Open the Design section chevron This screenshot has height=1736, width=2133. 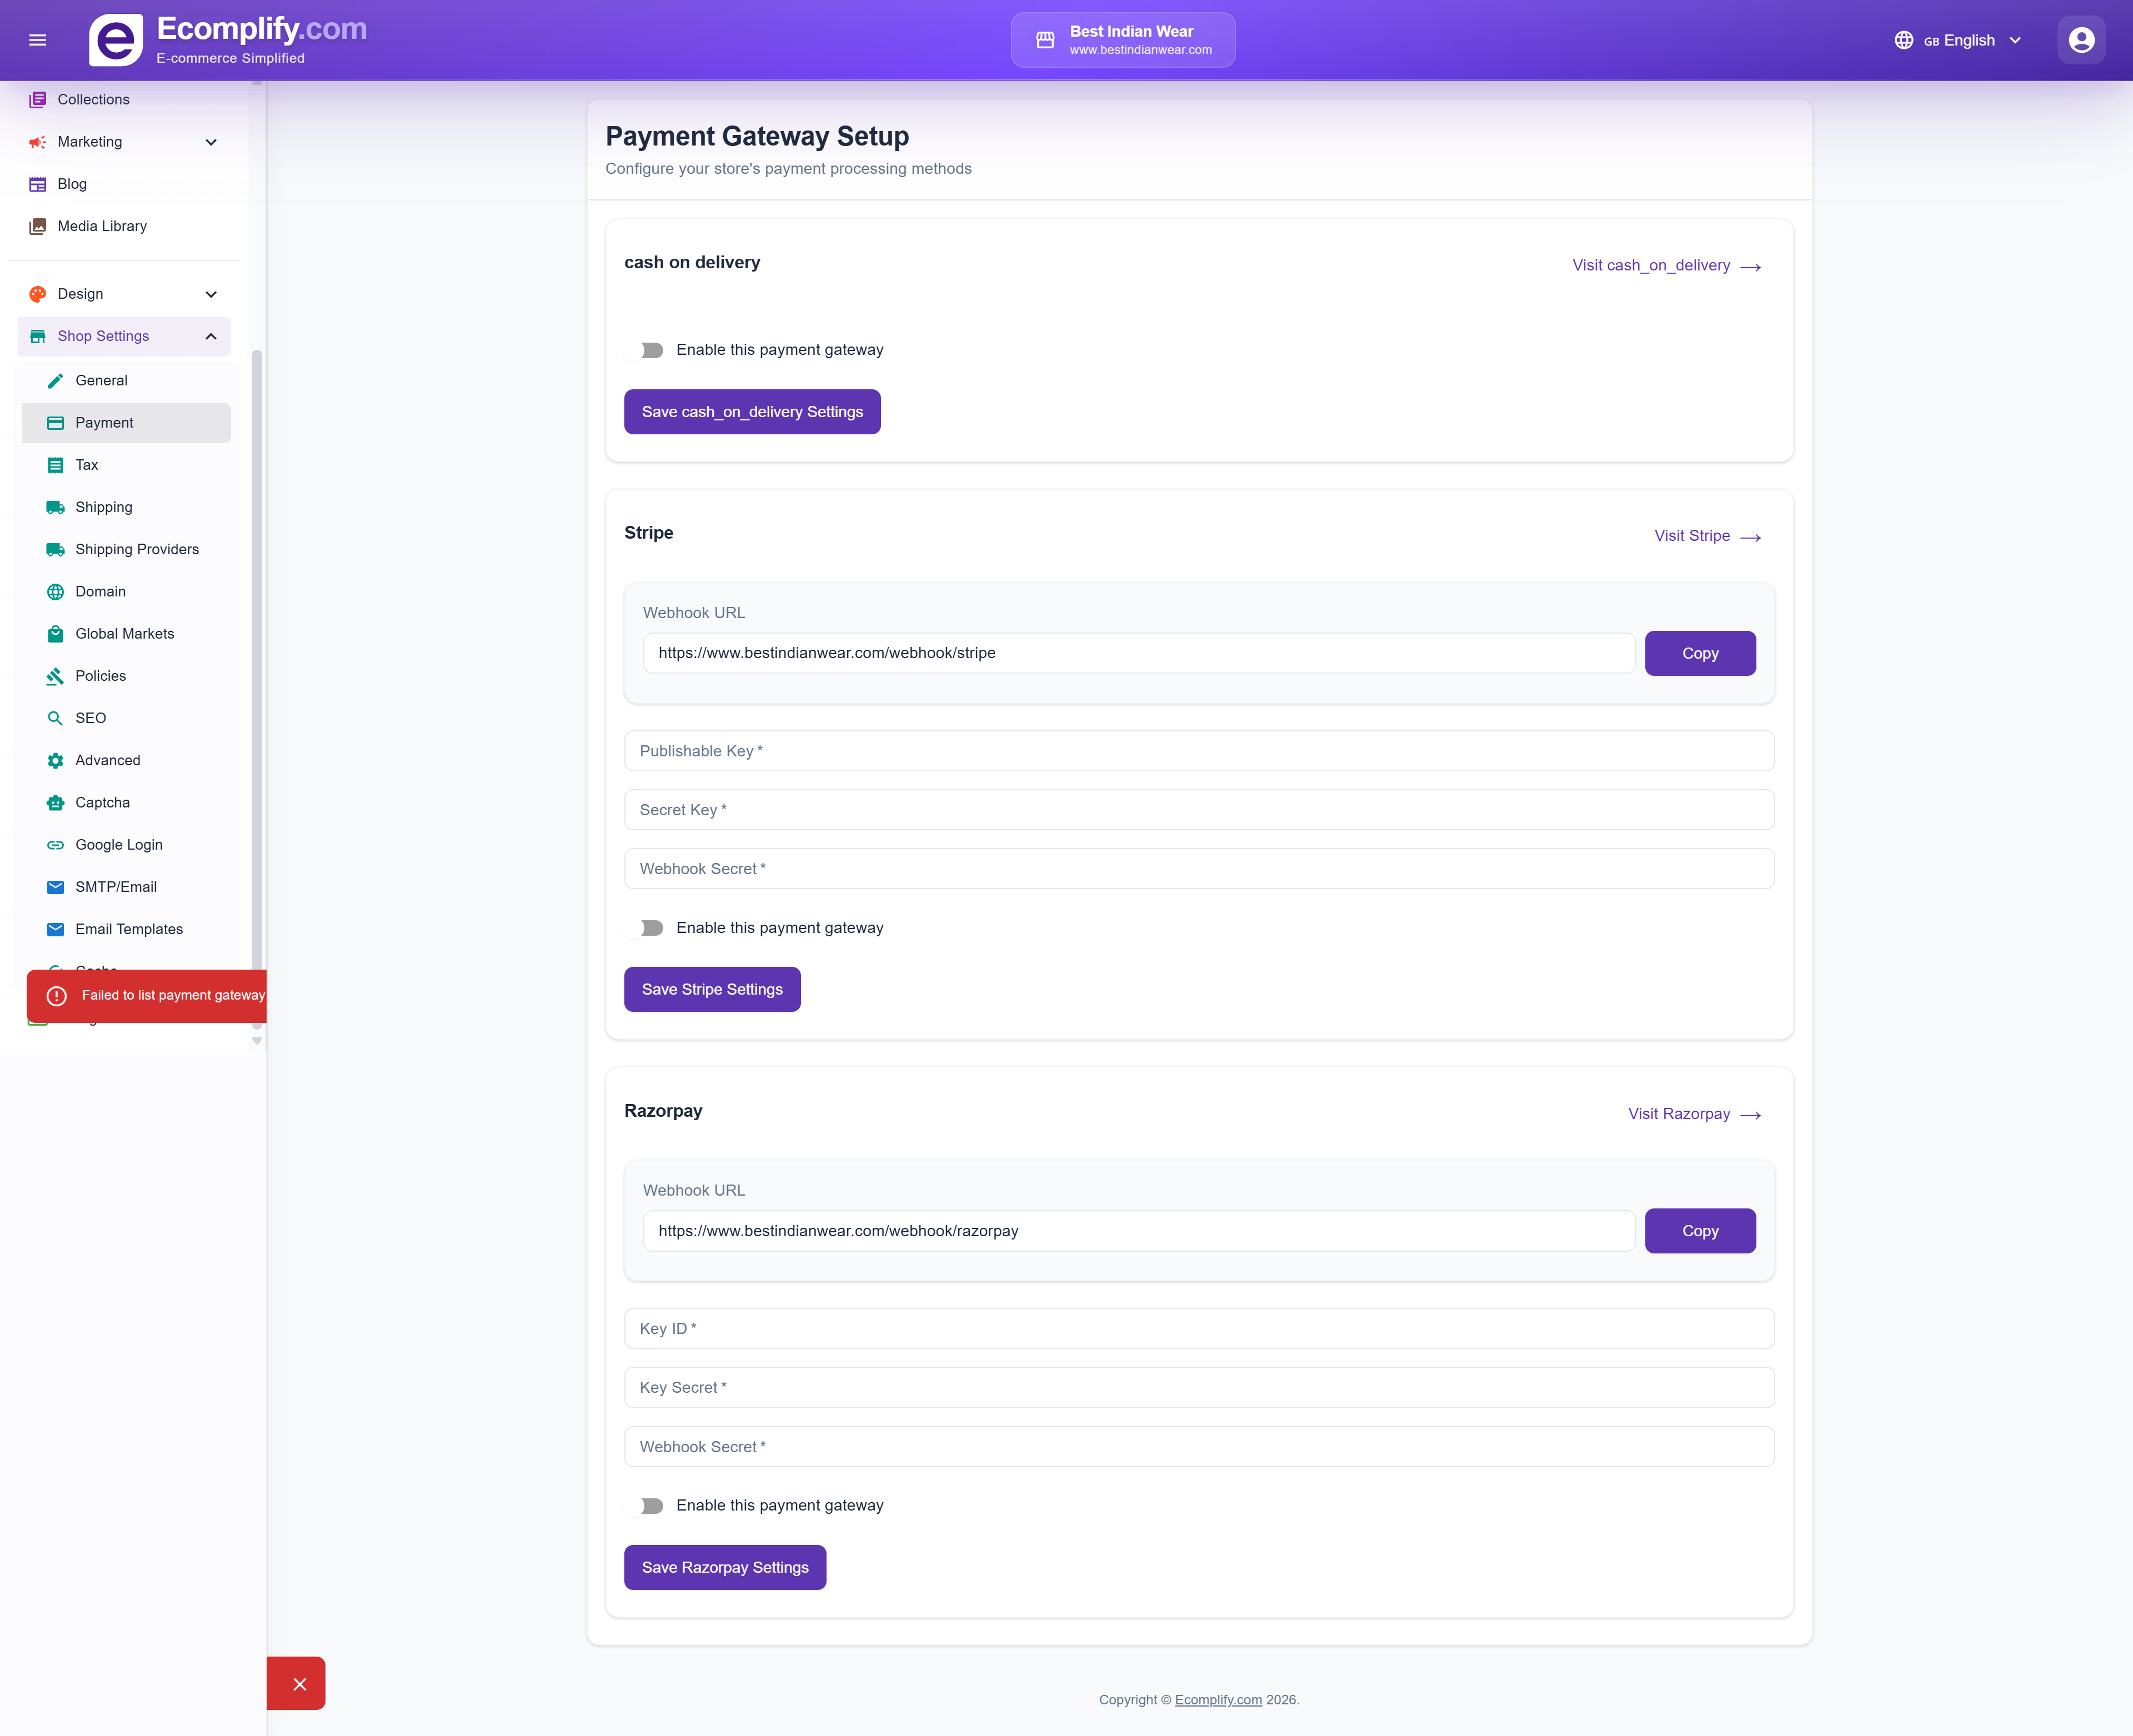210,293
